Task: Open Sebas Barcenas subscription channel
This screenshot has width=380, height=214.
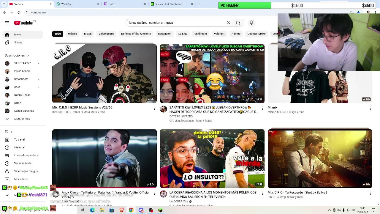Action: point(23,111)
